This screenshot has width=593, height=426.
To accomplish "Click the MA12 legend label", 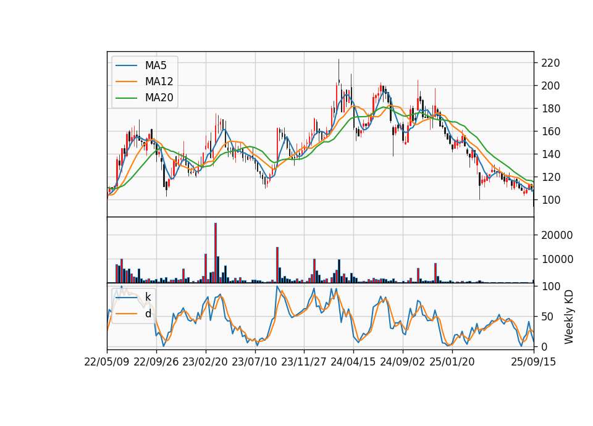I will click(159, 81).
